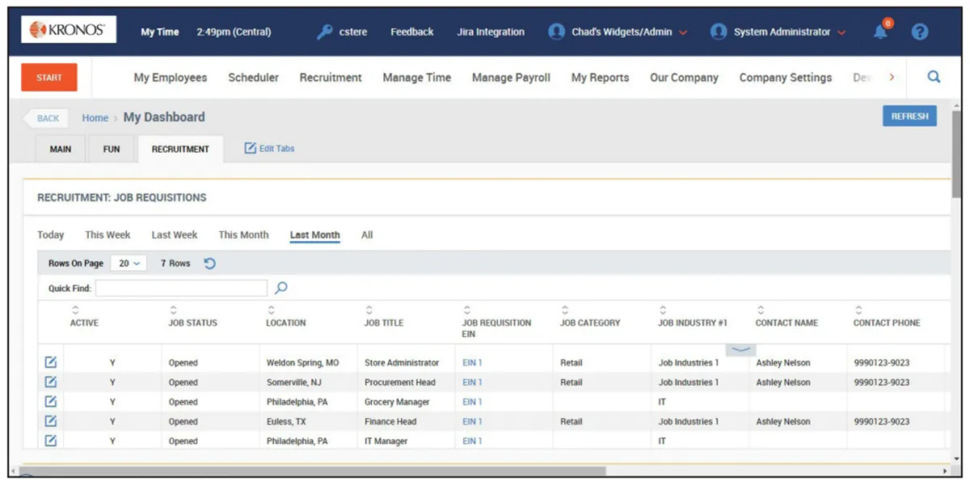
Task: Edit the Procurement Head requisition row
Action: (50, 382)
